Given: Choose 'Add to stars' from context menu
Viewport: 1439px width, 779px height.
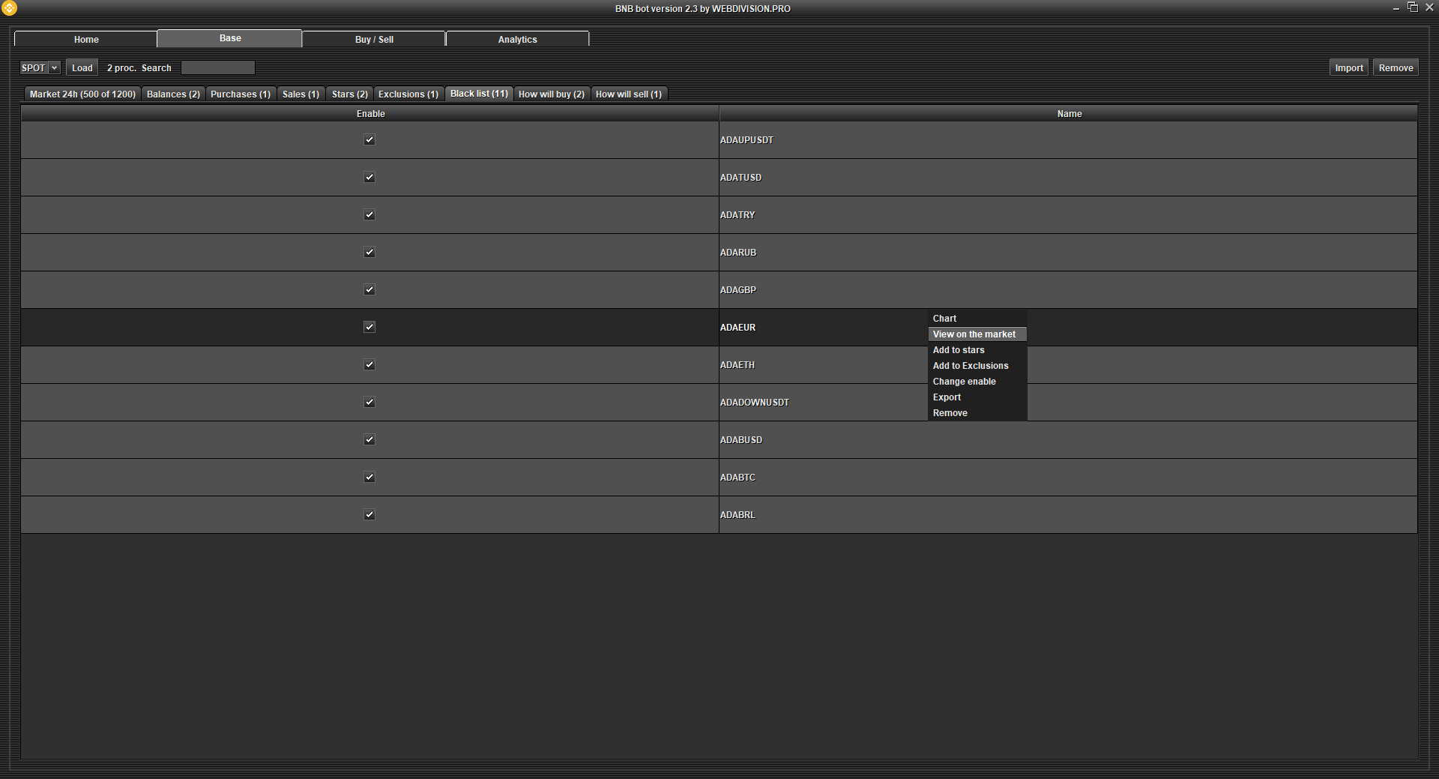Looking at the screenshot, I should (959, 350).
